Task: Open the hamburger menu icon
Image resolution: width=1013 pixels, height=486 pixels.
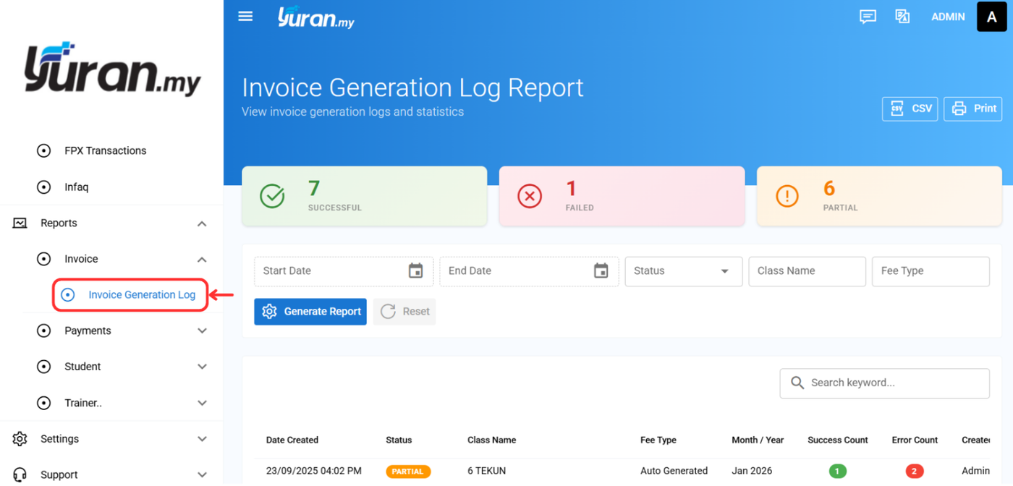Action: pyautogui.click(x=245, y=17)
